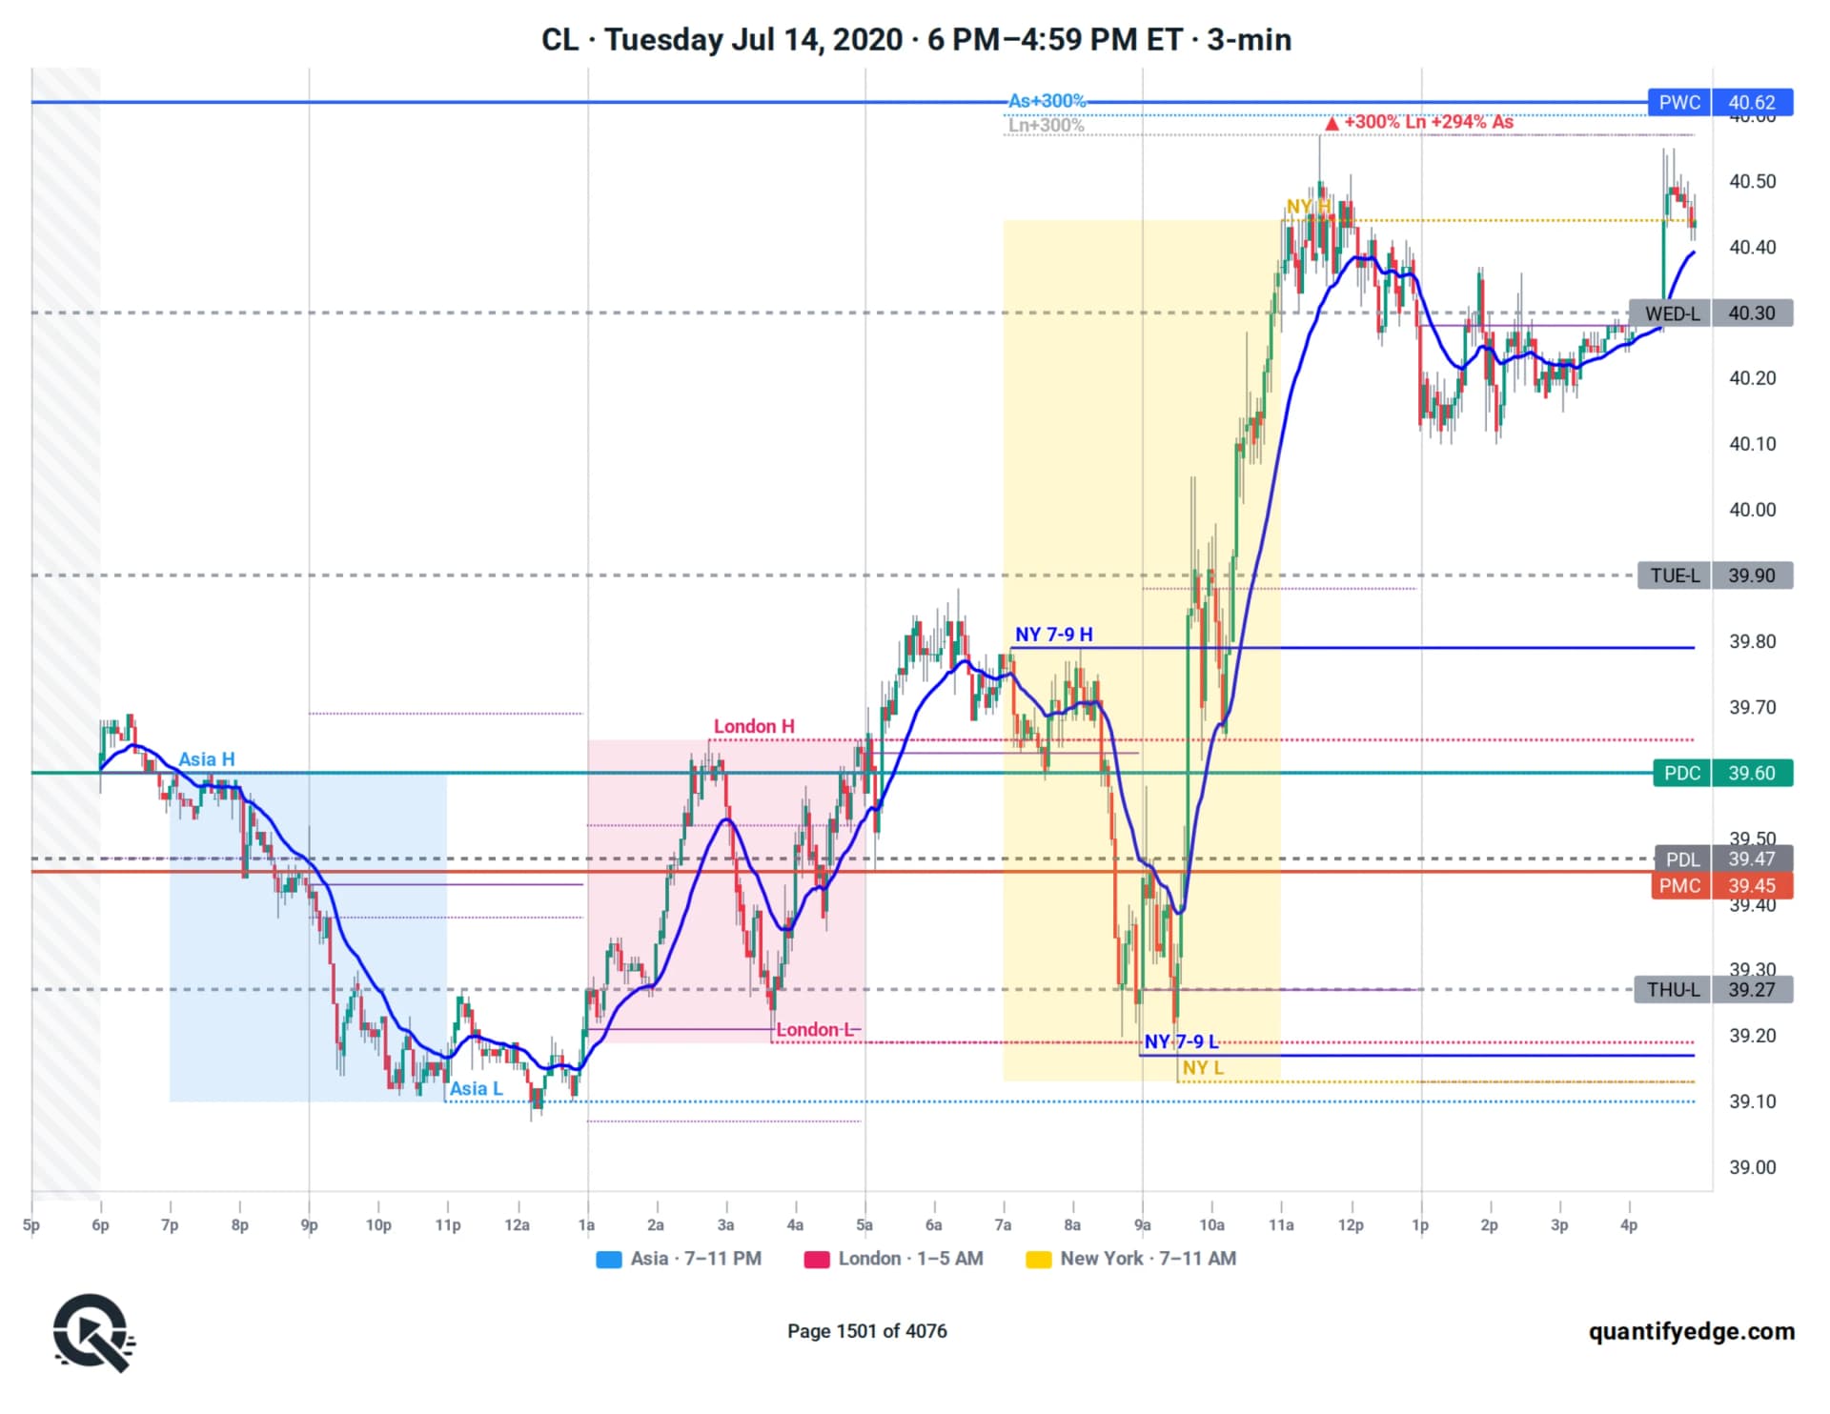Viewport: 1830px width, 1414px height.
Task: Click the New York legend yellow swatch
Action: [x=1038, y=1259]
